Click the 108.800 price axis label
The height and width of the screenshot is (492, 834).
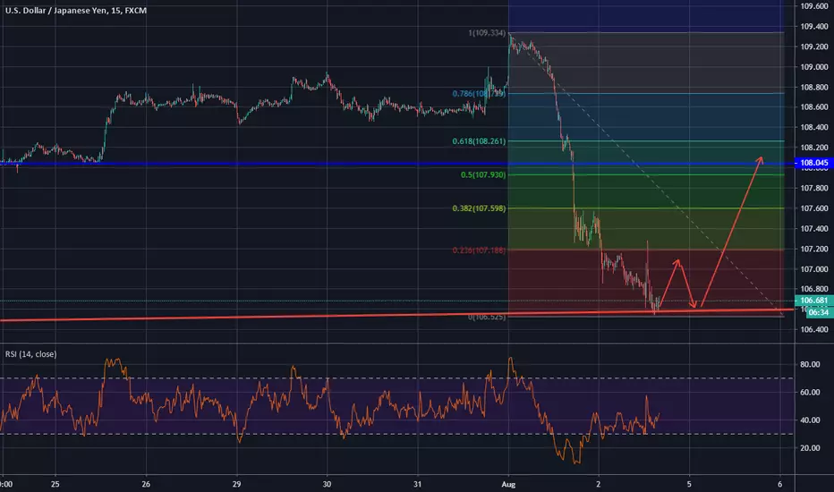coord(813,88)
